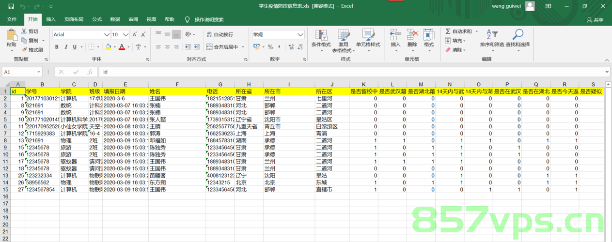Toggle Wrap Text (自动换行)
The image size is (612, 242).
tap(220, 35)
